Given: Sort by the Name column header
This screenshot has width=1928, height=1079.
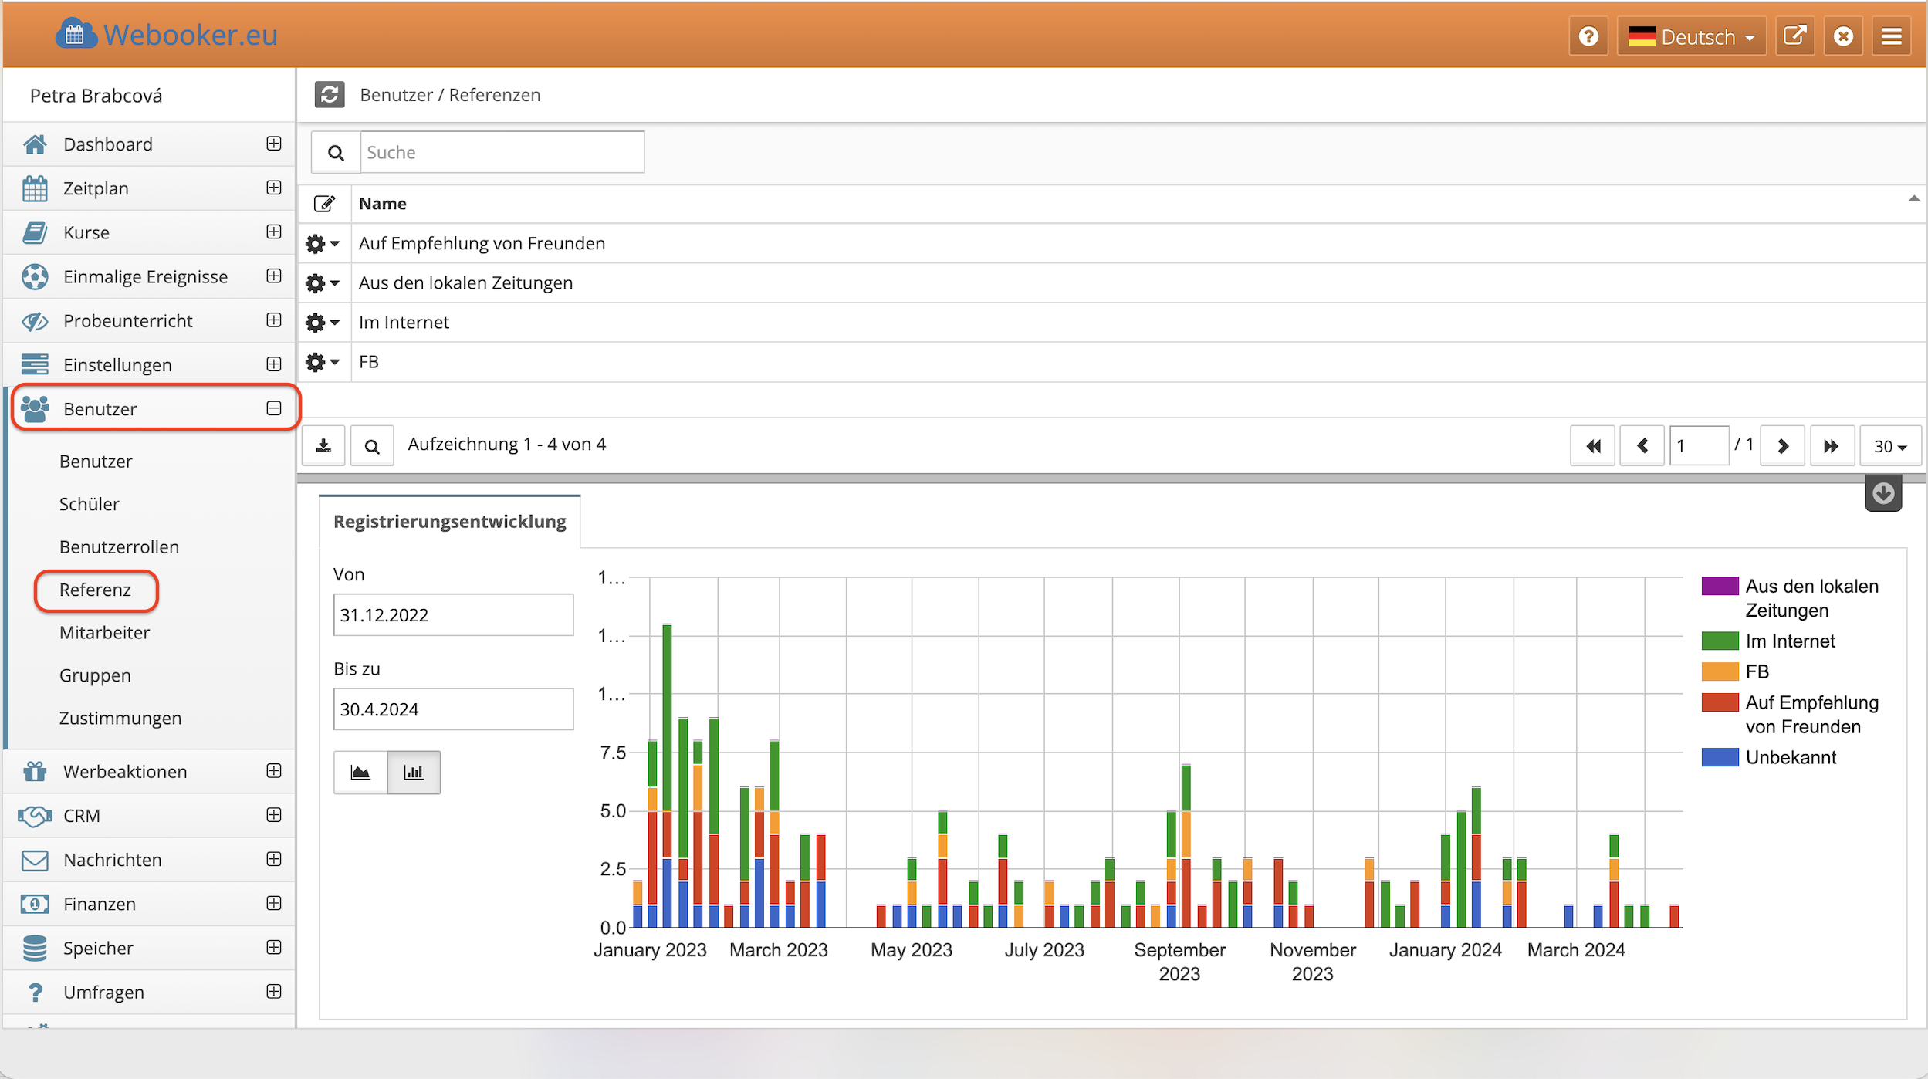Looking at the screenshot, I should click(x=383, y=204).
